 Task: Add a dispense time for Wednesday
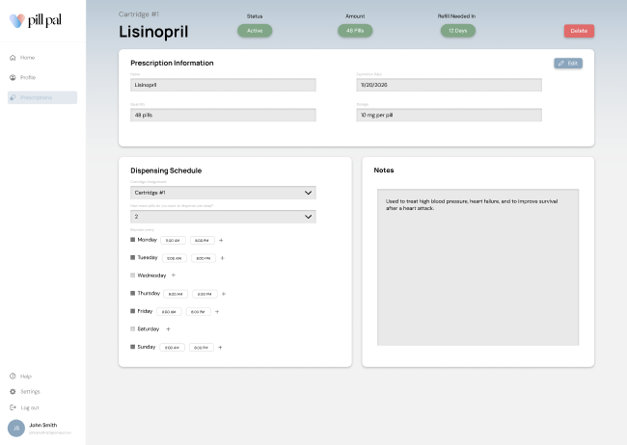coord(174,275)
